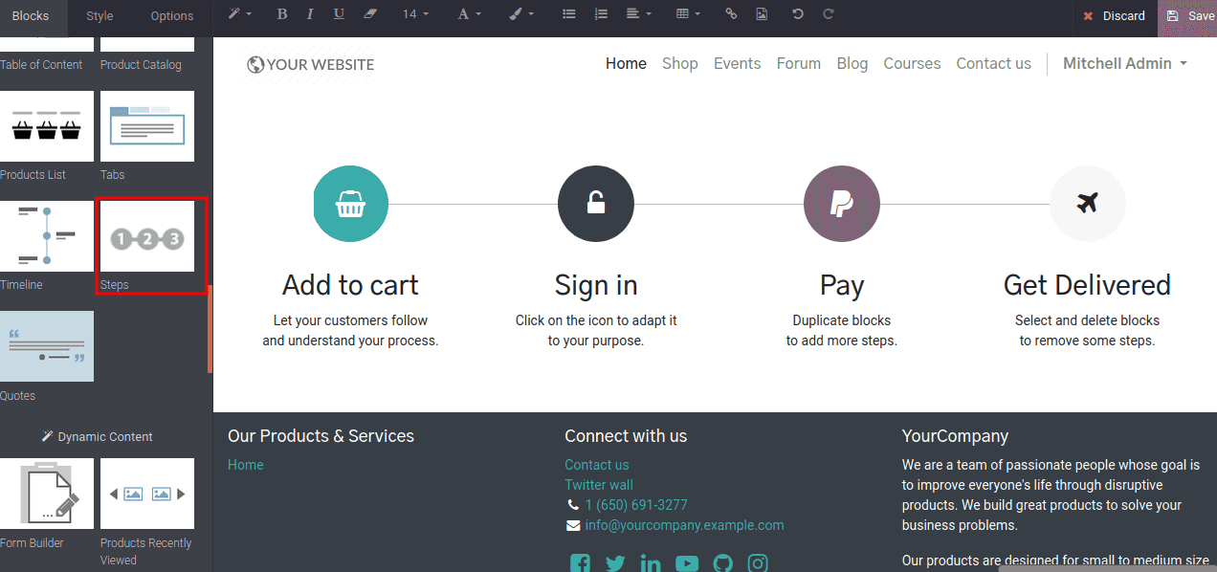The image size is (1217, 572).
Task: Click the Instagram footer icon
Action: coord(758,563)
